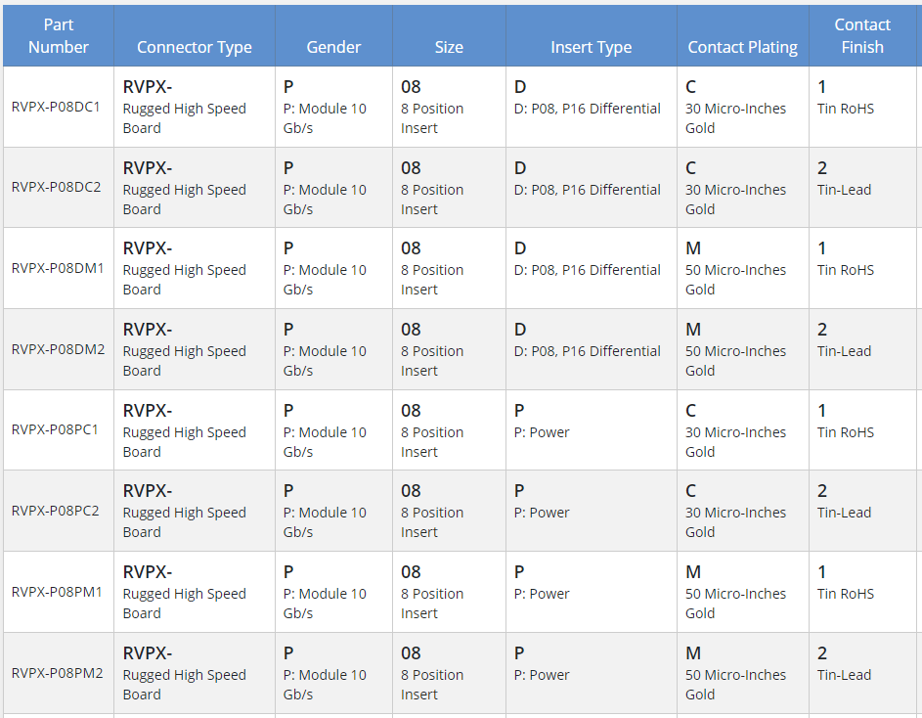Click the Part Number column header

pyautogui.click(x=58, y=36)
